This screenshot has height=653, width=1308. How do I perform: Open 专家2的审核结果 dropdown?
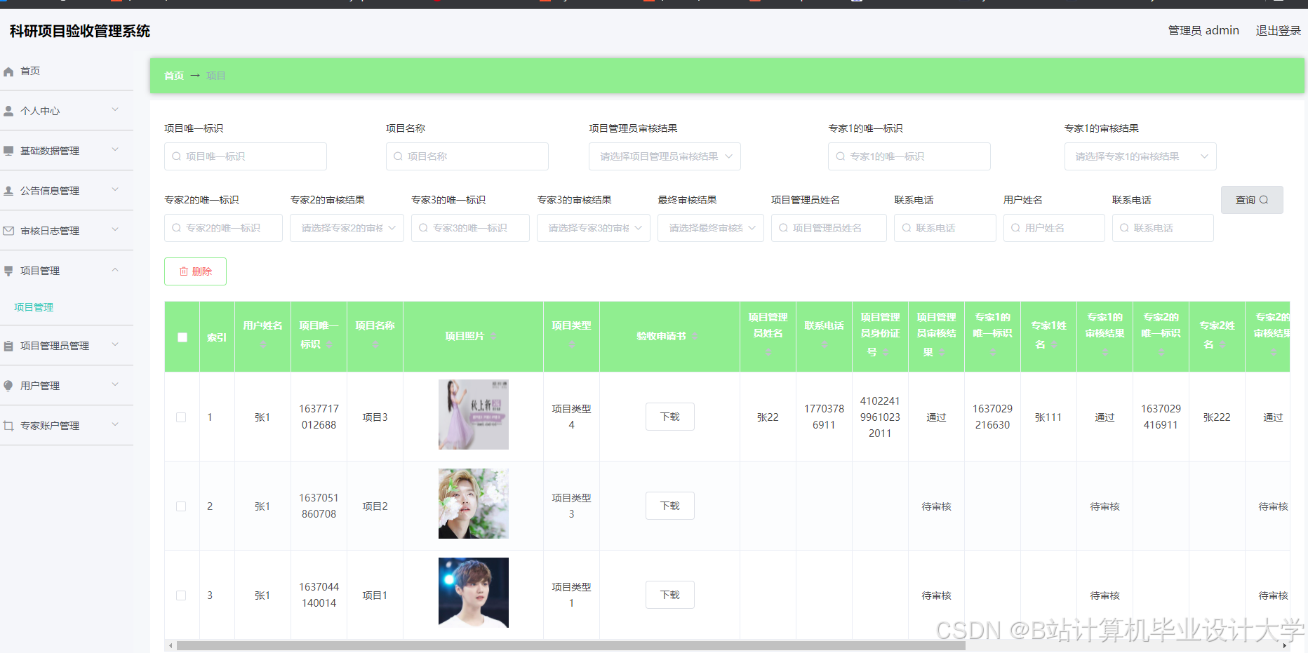pos(347,228)
